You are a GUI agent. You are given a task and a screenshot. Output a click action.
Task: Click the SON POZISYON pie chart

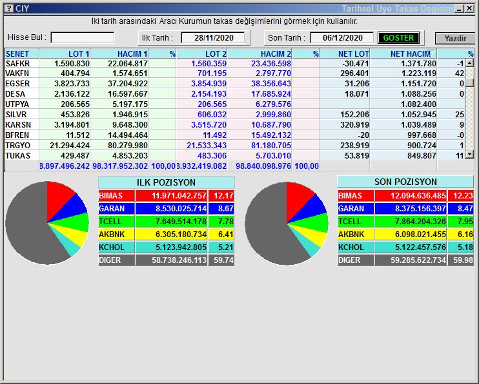click(x=287, y=224)
